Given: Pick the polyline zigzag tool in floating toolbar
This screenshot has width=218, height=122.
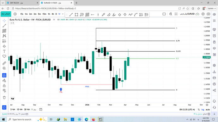Looking at the screenshot, I should click(130, 15).
